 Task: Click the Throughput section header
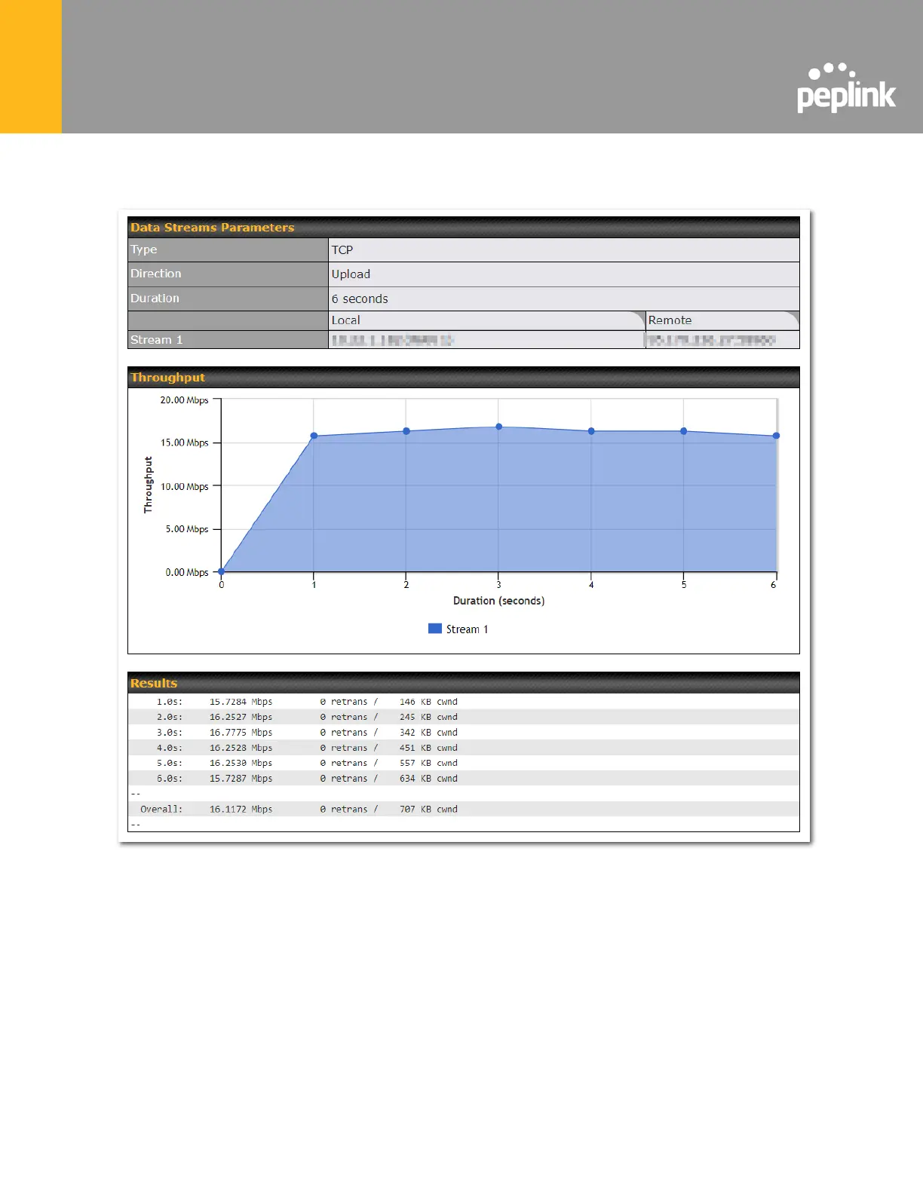(x=464, y=377)
